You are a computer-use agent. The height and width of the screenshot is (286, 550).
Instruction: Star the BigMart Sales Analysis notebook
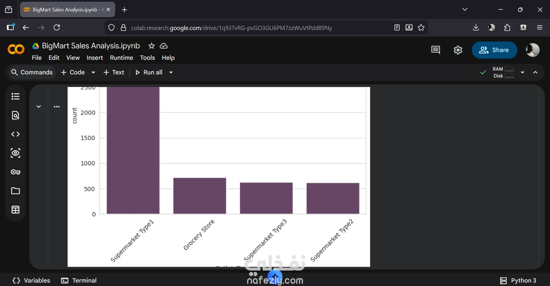click(152, 46)
